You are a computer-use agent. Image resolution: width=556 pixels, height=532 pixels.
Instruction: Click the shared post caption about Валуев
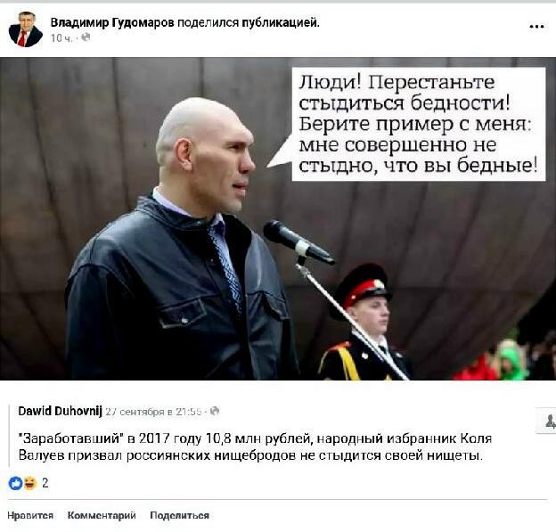pyautogui.click(x=255, y=446)
